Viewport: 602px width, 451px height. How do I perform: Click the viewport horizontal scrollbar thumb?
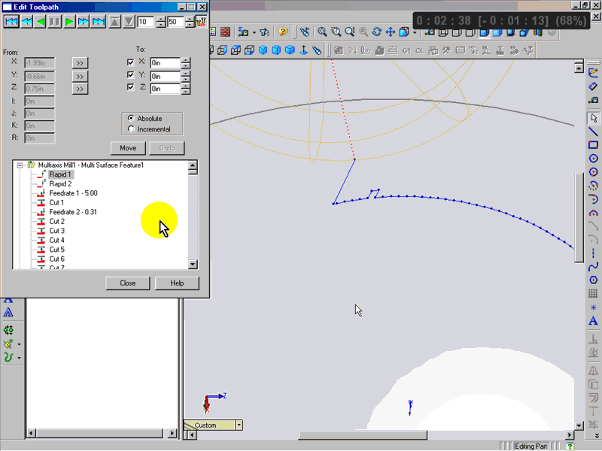point(363,435)
